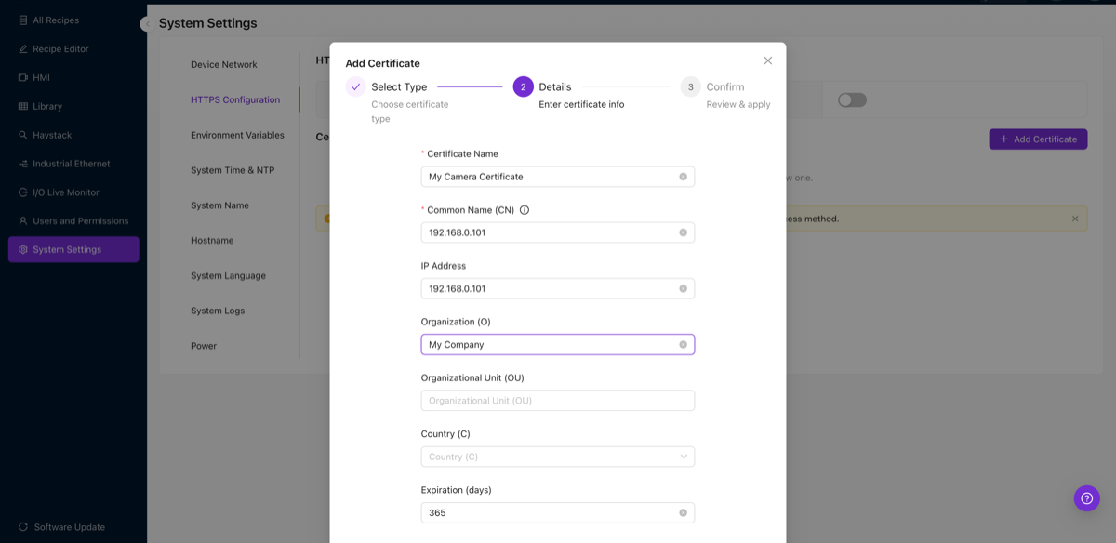
Task: Click the floating help question mark button
Action: click(1086, 497)
